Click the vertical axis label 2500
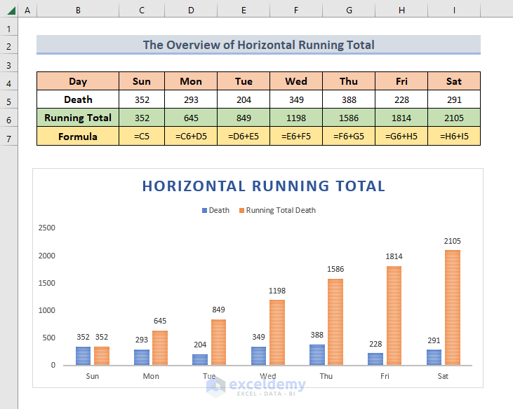This screenshot has height=409, width=513. pyautogui.click(x=47, y=228)
